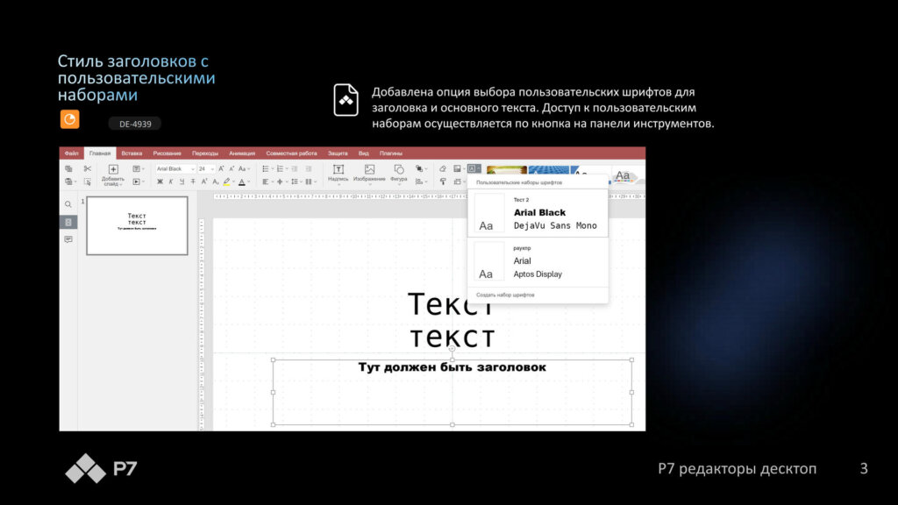Select slide 1 thumbnail
898x505 pixels.
(137, 225)
